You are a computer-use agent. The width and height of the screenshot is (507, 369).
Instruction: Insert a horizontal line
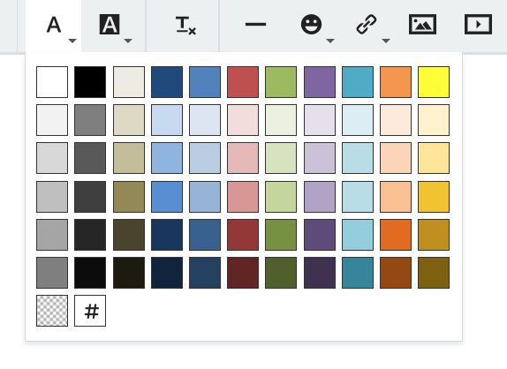click(255, 24)
